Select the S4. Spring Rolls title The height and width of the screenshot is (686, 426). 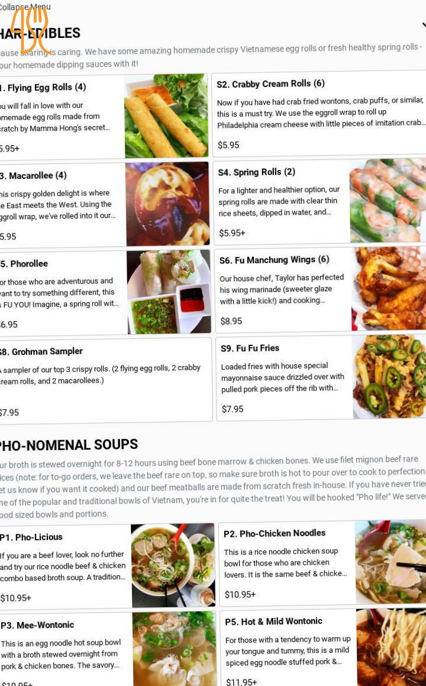pyautogui.click(x=256, y=172)
